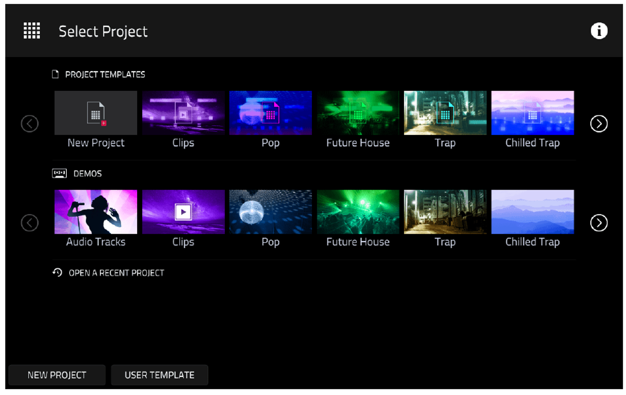This screenshot has height=395, width=626.
Task: Click the cassette icon beside Demos
Action: pyautogui.click(x=59, y=174)
